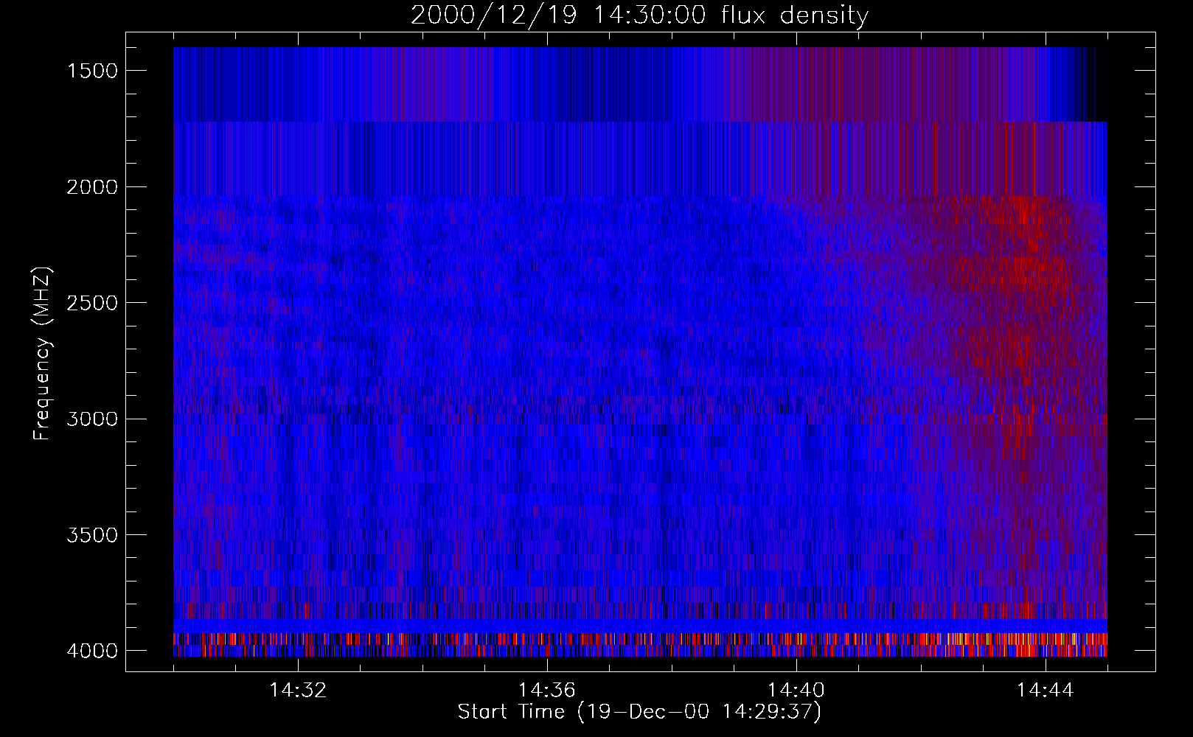Click the 'Start Time (19-Dec-00 14:29:37)' axis title
1193x737 pixels.
tap(639, 712)
